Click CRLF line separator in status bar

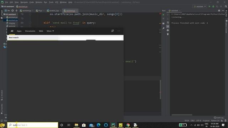[x=192, y=121]
